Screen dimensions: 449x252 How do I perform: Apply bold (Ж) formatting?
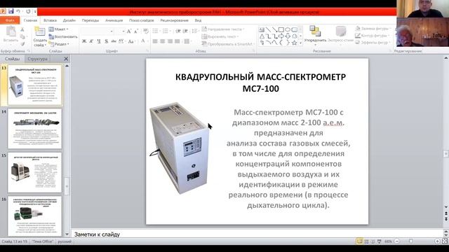click(x=84, y=41)
